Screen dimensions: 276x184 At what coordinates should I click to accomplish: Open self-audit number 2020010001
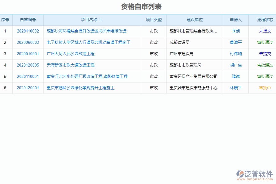27,54
